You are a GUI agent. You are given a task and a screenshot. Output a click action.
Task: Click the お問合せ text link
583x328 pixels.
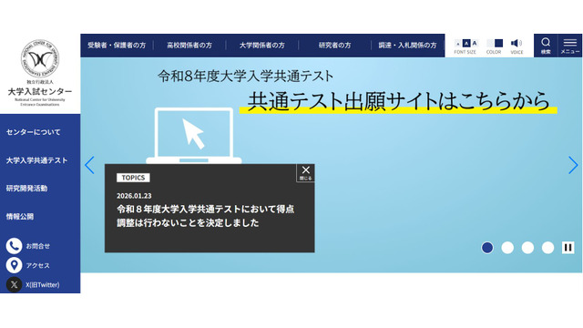(x=38, y=246)
